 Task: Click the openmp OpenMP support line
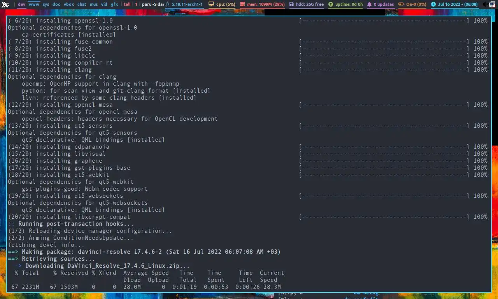point(100,84)
